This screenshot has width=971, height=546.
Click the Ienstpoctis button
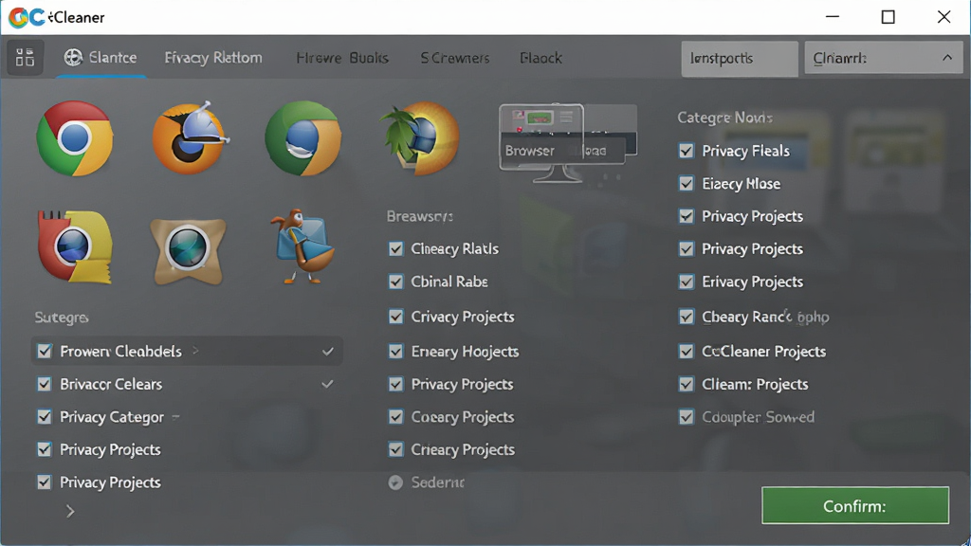click(740, 59)
